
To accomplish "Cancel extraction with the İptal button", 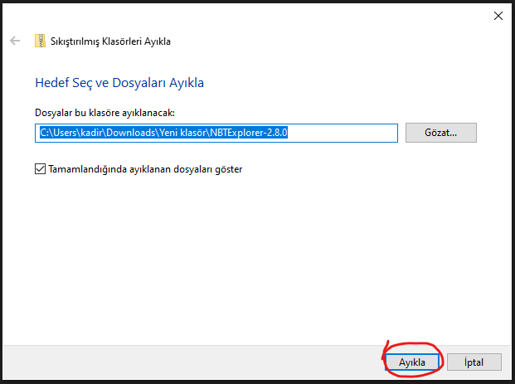I will coord(474,362).
